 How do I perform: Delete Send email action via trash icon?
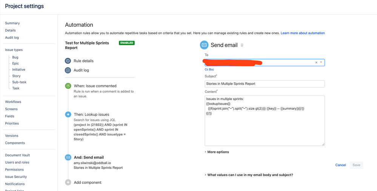(242, 45)
